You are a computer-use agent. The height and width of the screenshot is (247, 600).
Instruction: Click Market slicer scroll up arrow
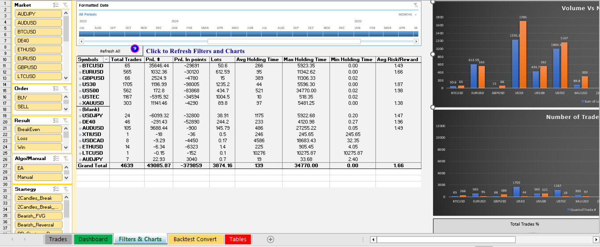click(66, 12)
